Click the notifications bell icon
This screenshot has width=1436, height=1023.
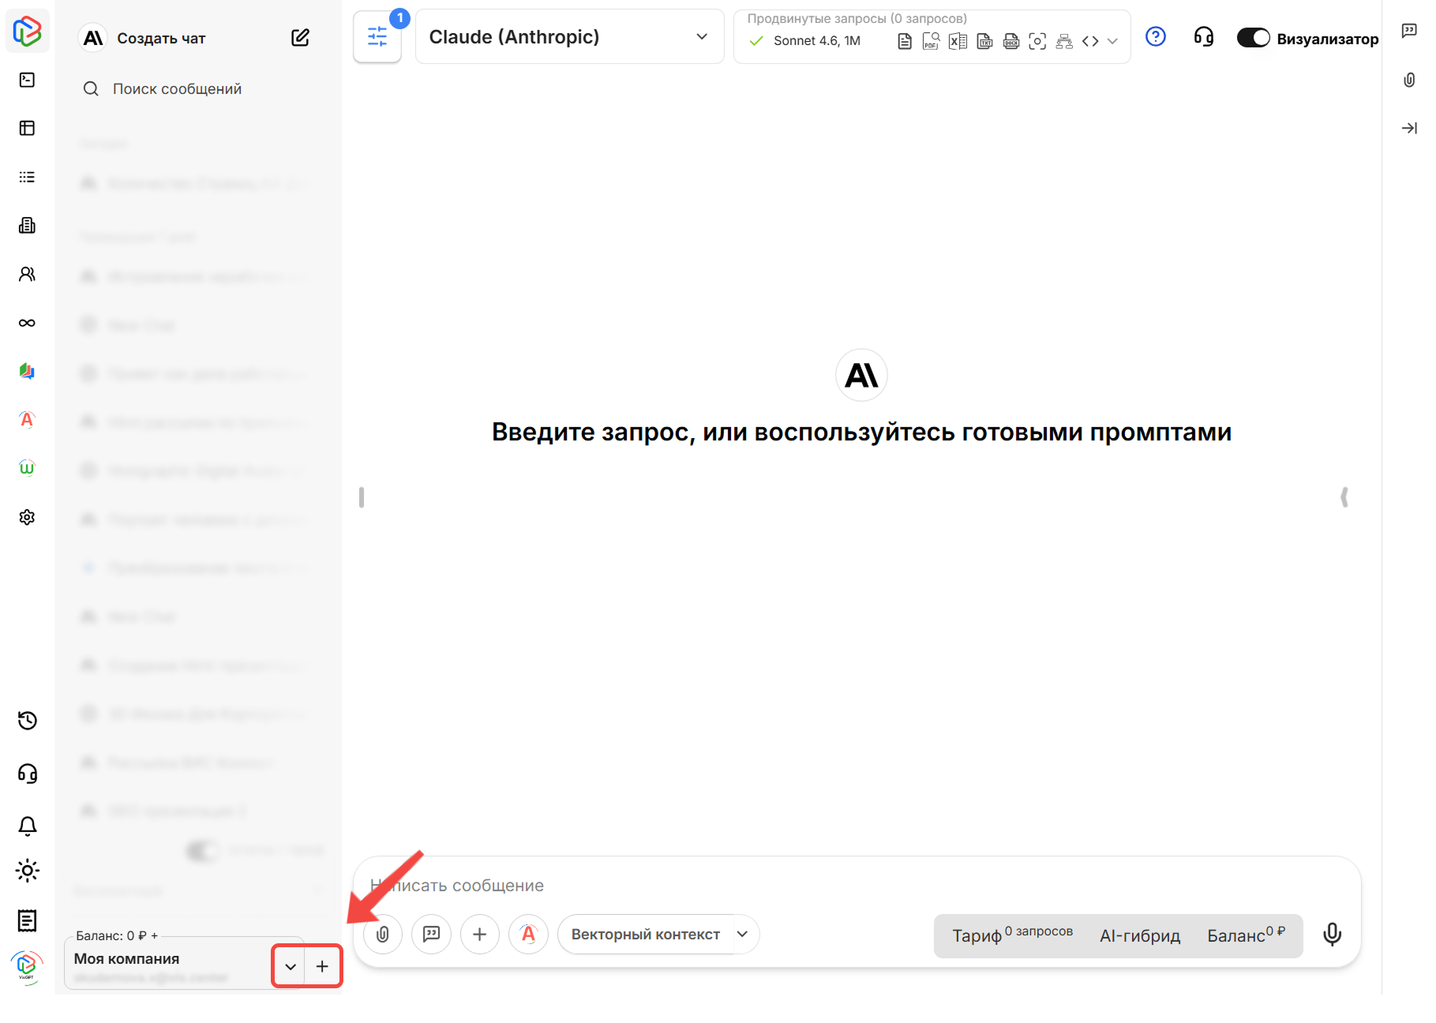pos(28,826)
